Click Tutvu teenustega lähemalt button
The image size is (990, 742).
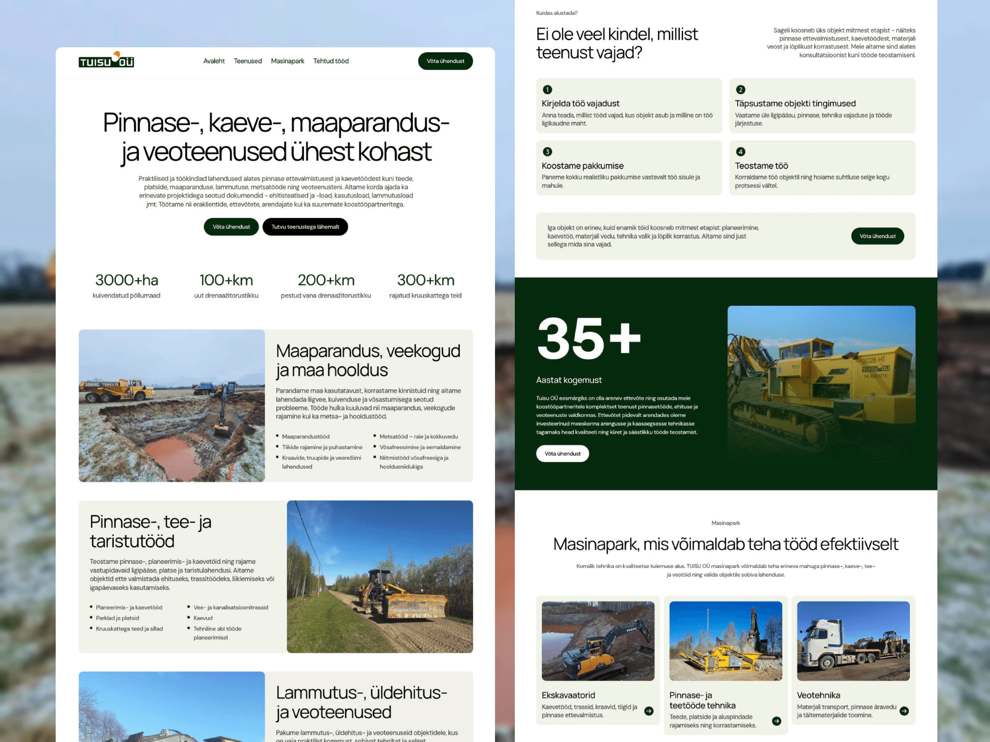305,227
